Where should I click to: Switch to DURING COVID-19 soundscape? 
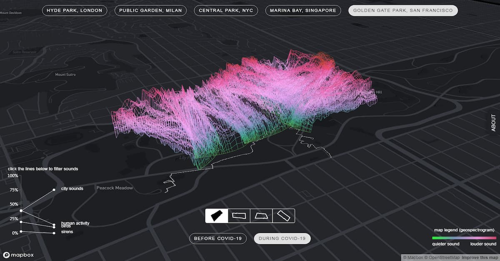point(282,238)
